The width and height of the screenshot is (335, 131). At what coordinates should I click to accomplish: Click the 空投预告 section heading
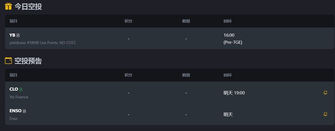tap(28, 61)
